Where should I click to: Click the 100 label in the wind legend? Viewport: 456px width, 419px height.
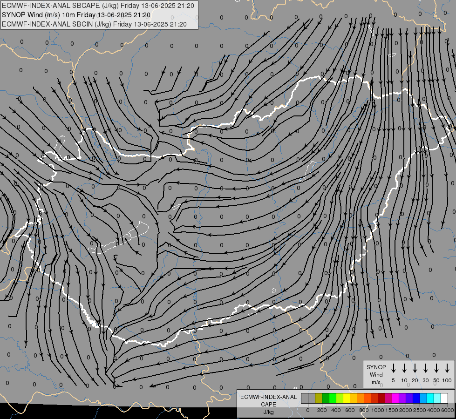447,380
